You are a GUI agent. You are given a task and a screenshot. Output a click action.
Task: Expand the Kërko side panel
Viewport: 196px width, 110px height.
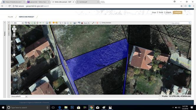coord(4,22)
